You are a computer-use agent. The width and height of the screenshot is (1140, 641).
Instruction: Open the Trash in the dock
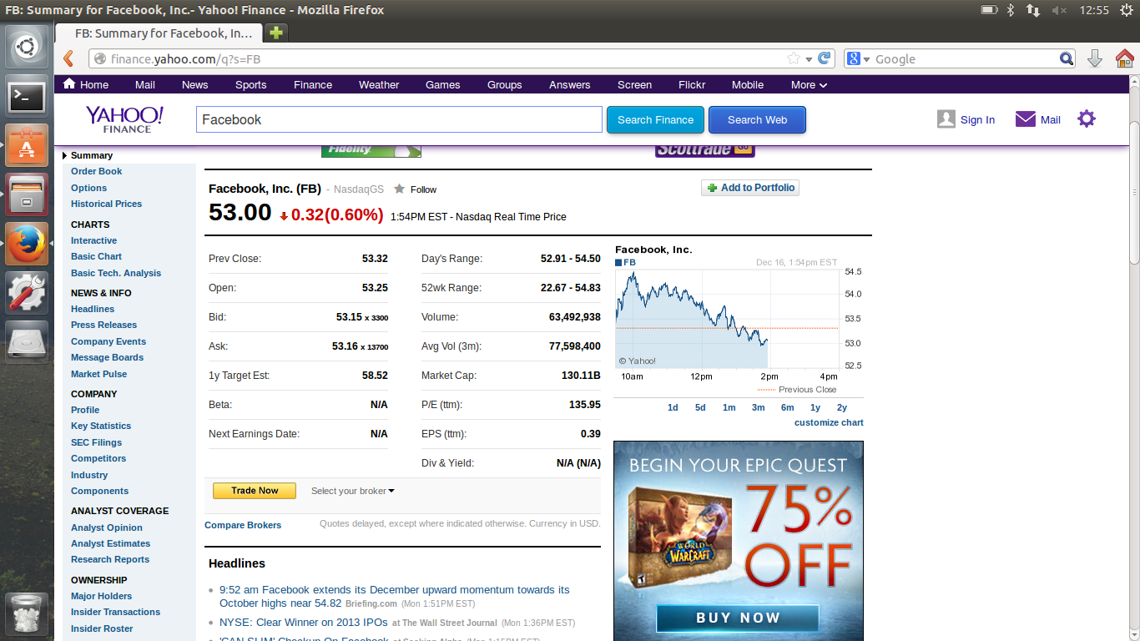click(27, 613)
